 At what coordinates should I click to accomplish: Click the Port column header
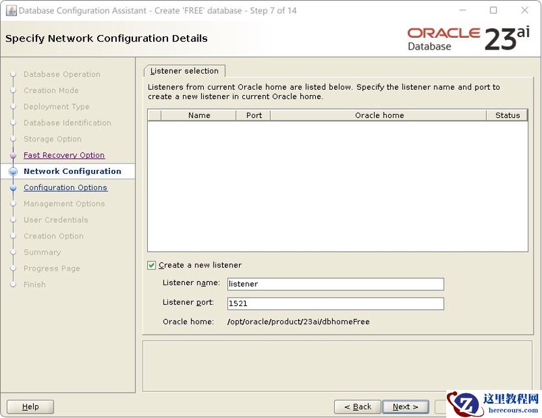pyautogui.click(x=253, y=115)
